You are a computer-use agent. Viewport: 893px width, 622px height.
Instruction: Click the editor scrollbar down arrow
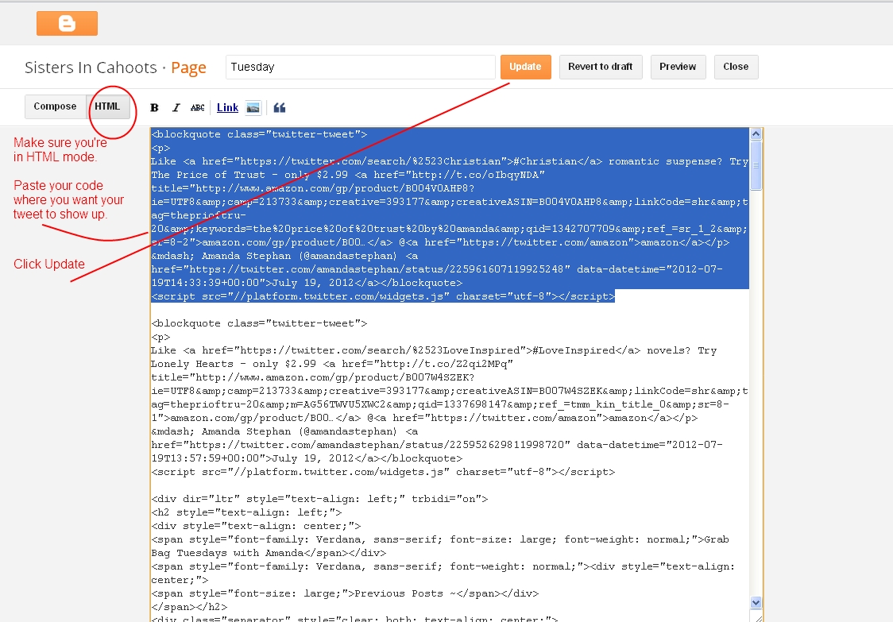756,603
